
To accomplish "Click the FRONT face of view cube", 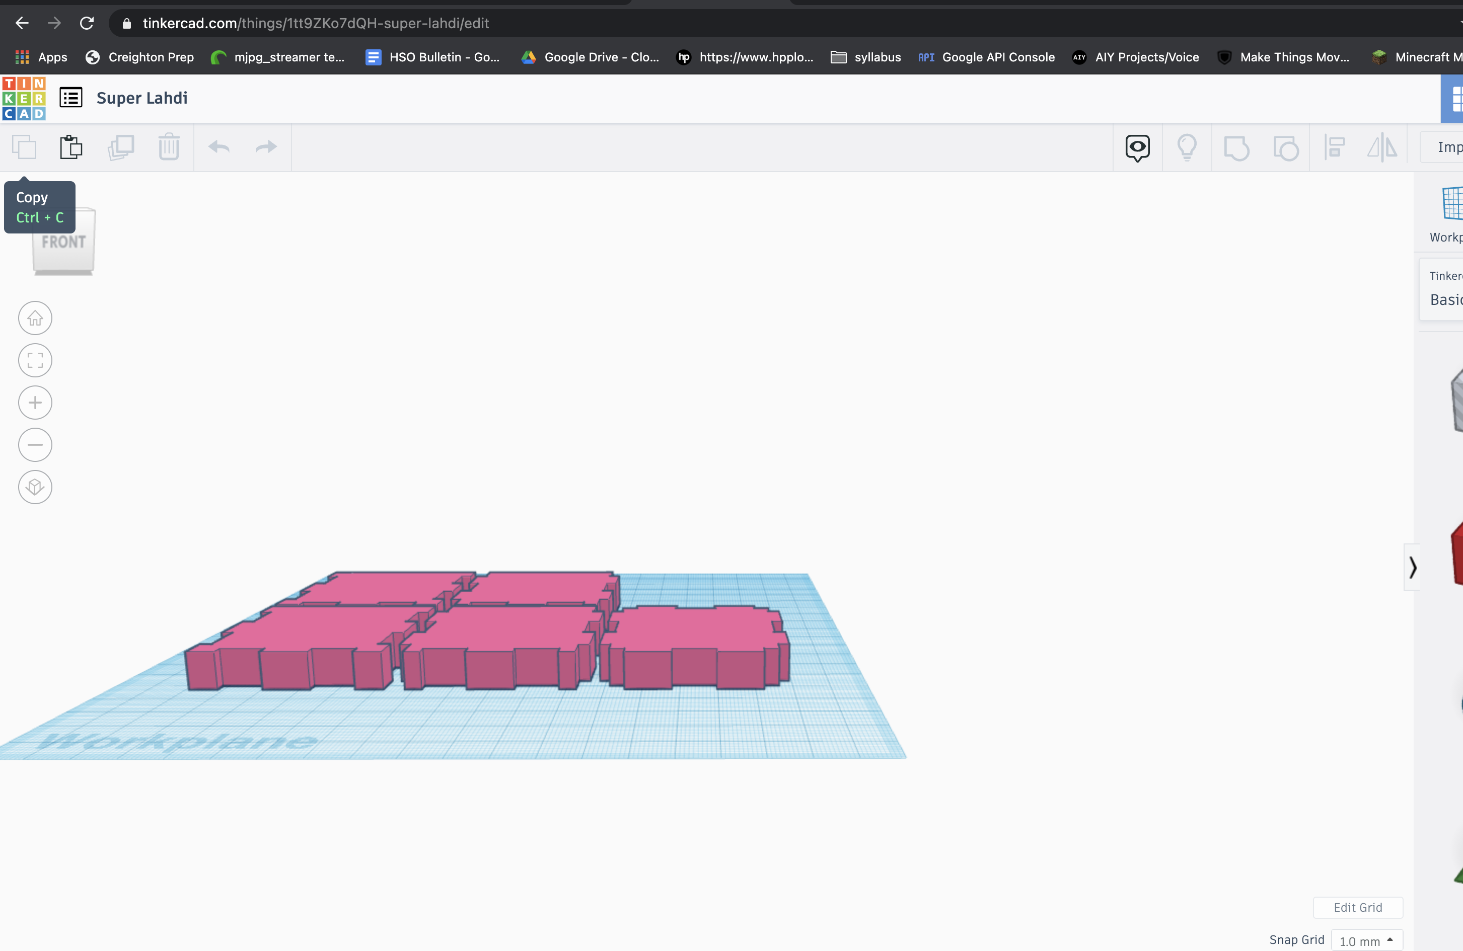I will click(x=63, y=242).
